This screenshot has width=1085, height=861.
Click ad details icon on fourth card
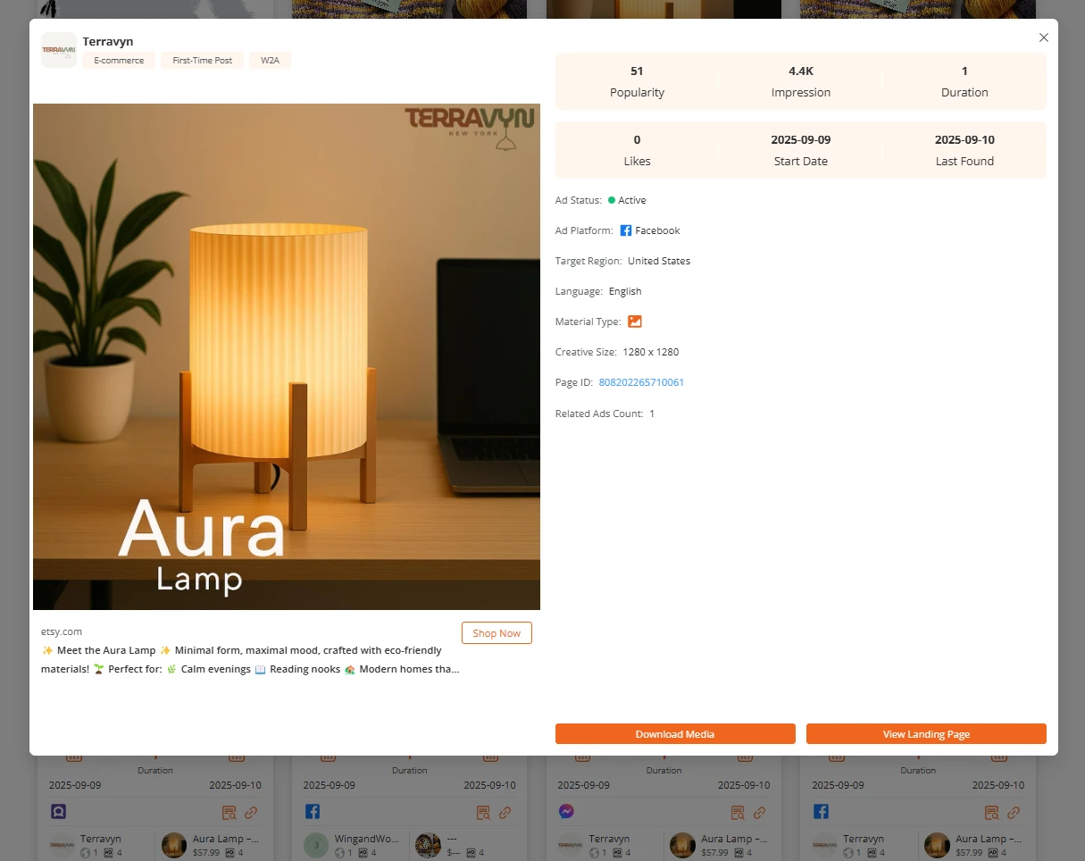tap(991, 813)
